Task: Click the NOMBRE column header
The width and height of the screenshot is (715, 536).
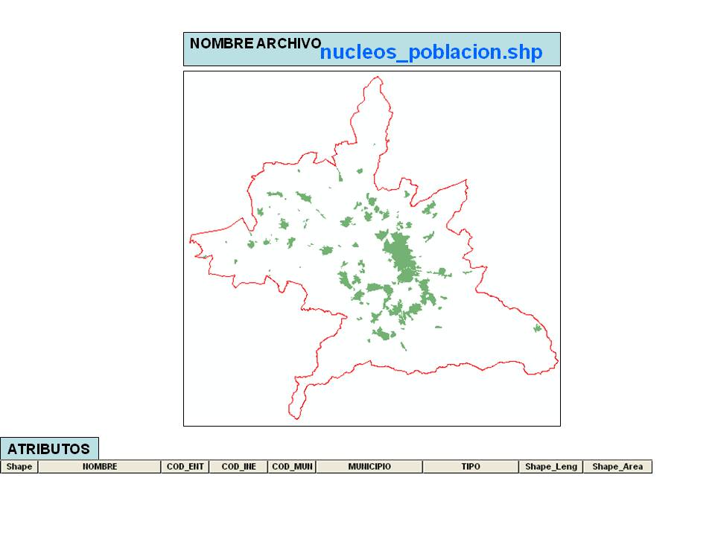Action: (99, 467)
